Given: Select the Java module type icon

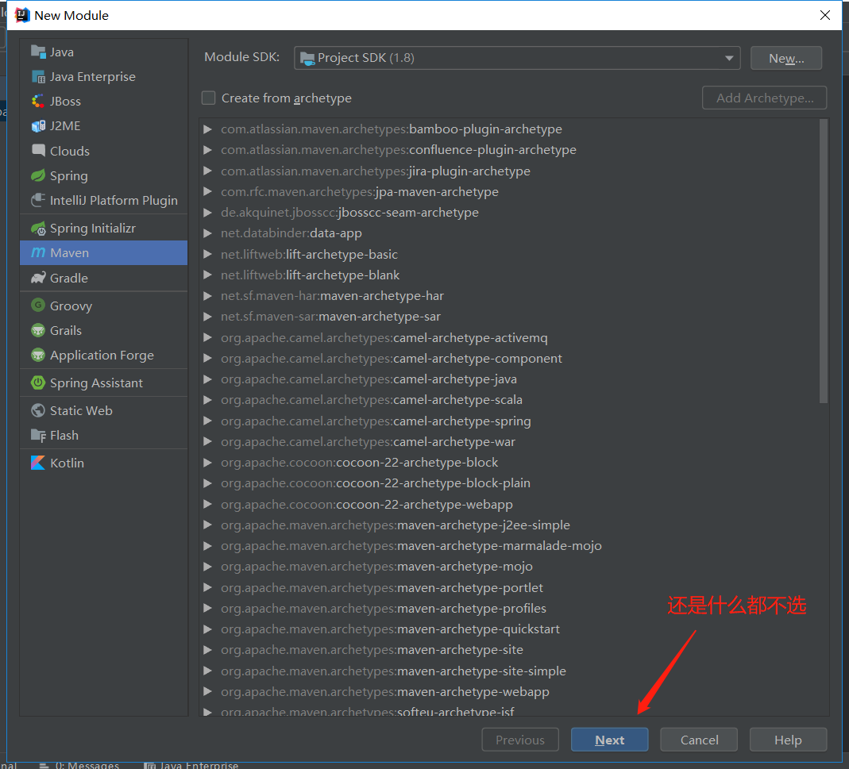Looking at the screenshot, I should click(x=38, y=52).
